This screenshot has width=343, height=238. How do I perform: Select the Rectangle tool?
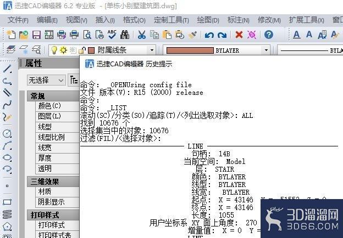pyautogui.click(x=7, y=202)
